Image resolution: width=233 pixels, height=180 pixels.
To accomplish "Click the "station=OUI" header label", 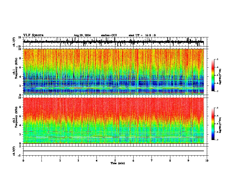I will tap(109, 35).
